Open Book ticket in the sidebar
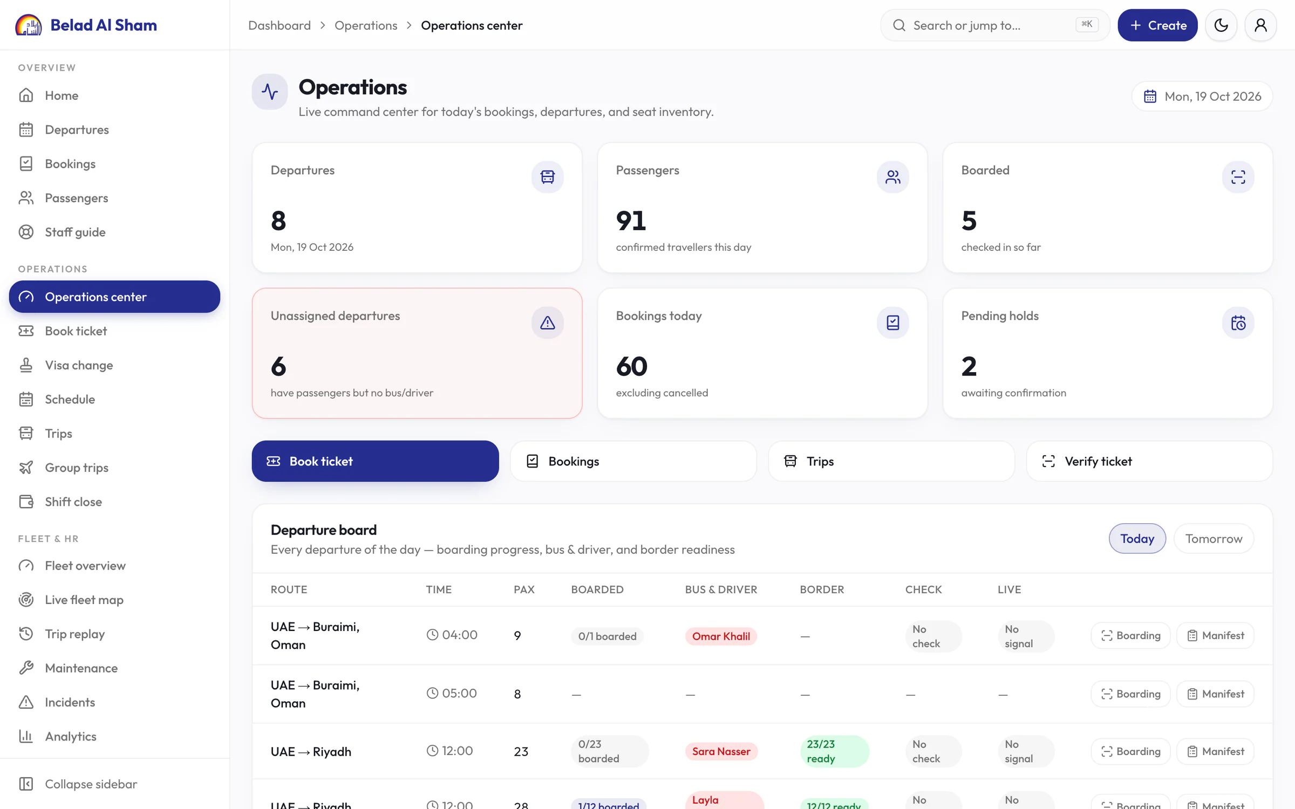The width and height of the screenshot is (1295, 809). pyautogui.click(x=114, y=331)
